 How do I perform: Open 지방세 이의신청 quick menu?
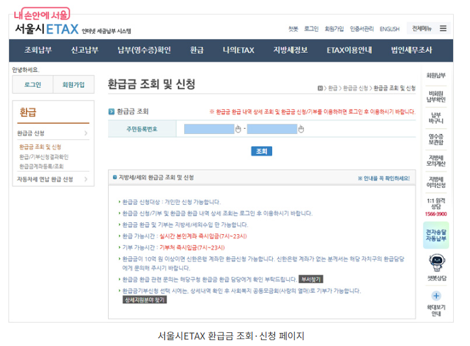point(436,182)
